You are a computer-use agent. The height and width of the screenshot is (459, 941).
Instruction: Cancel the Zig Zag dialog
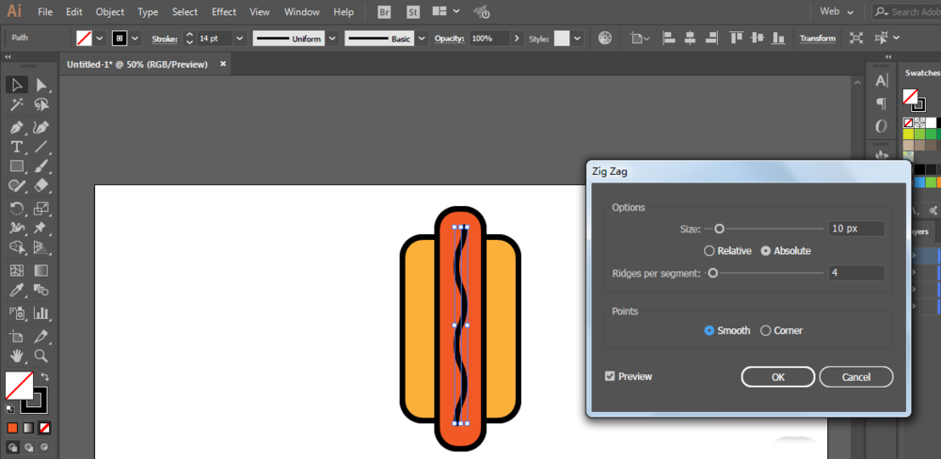point(855,376)
